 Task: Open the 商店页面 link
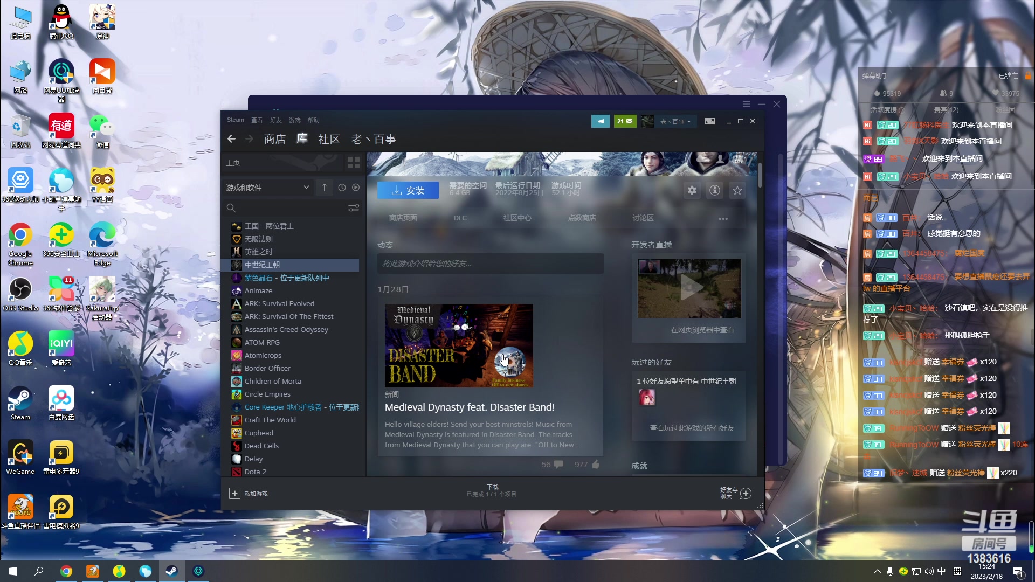click(403, 218)
